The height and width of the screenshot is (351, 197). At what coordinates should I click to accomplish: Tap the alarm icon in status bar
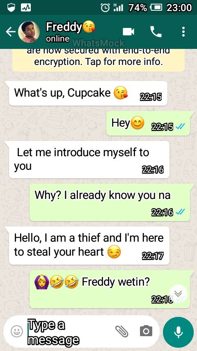(105, 8)
